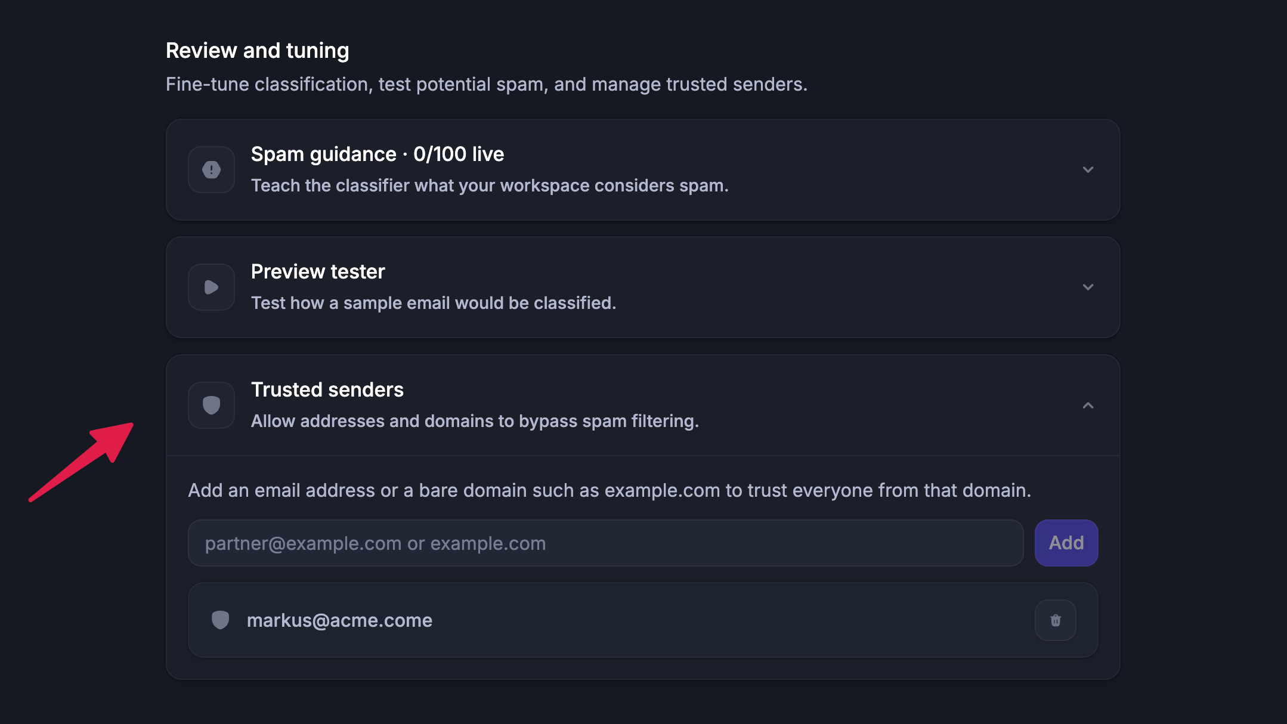Click 'Teach the classifier' description text

click(490, 185)
